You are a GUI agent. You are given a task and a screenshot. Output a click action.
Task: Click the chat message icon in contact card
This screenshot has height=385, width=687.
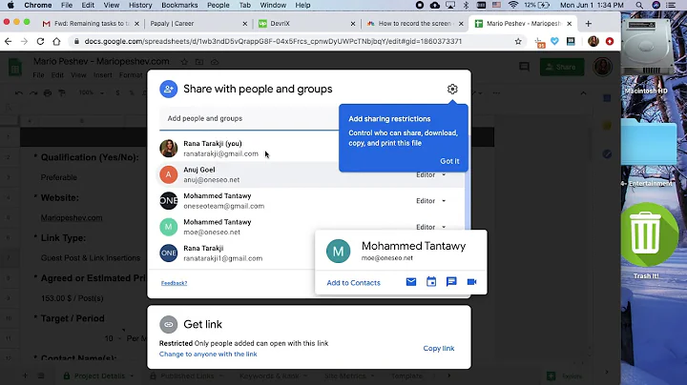pyautogui.click(x=451, y=282)
